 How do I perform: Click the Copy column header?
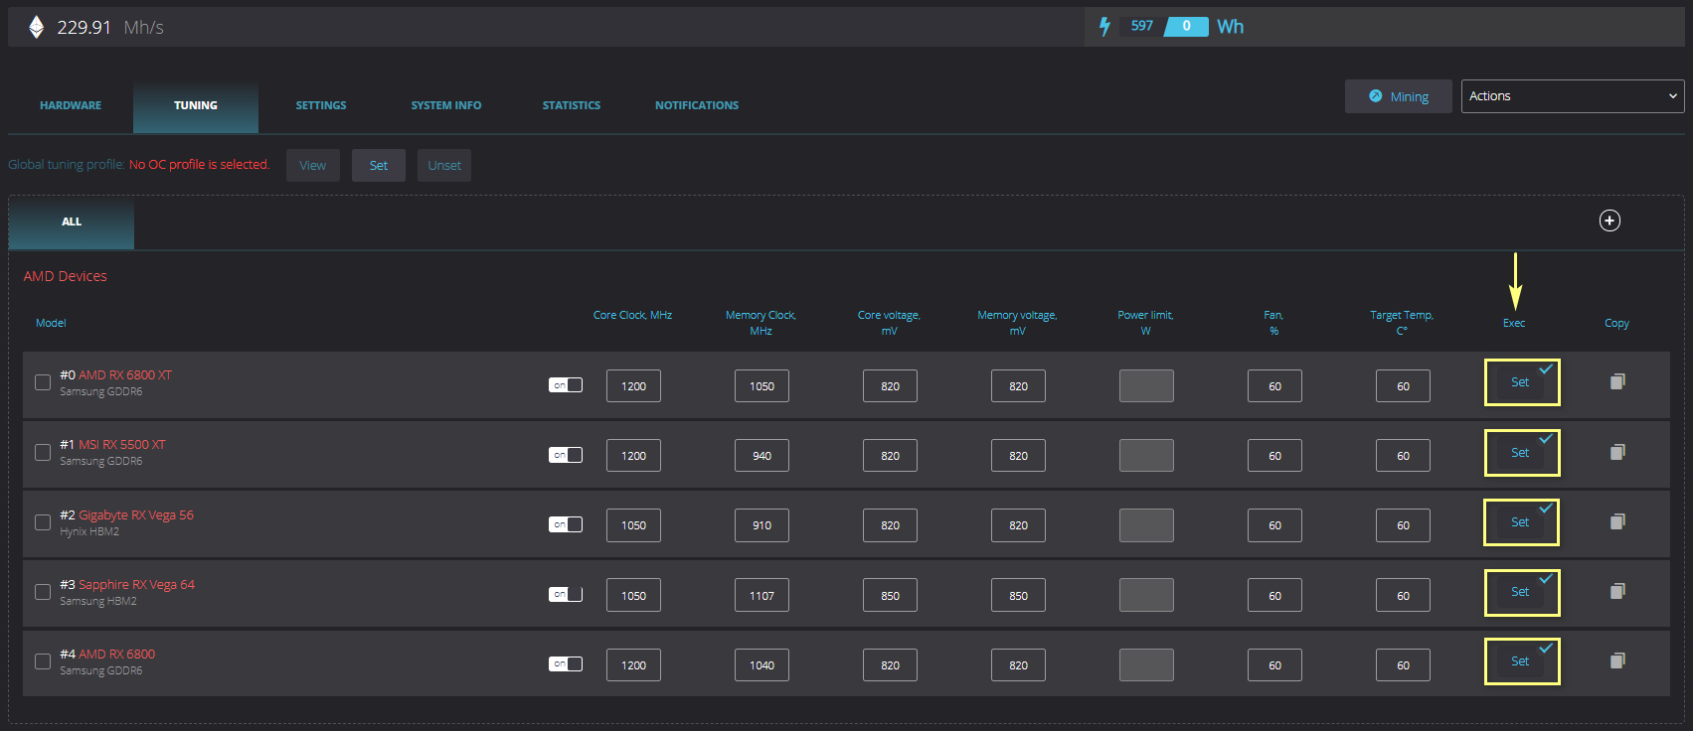[1616, 323]
